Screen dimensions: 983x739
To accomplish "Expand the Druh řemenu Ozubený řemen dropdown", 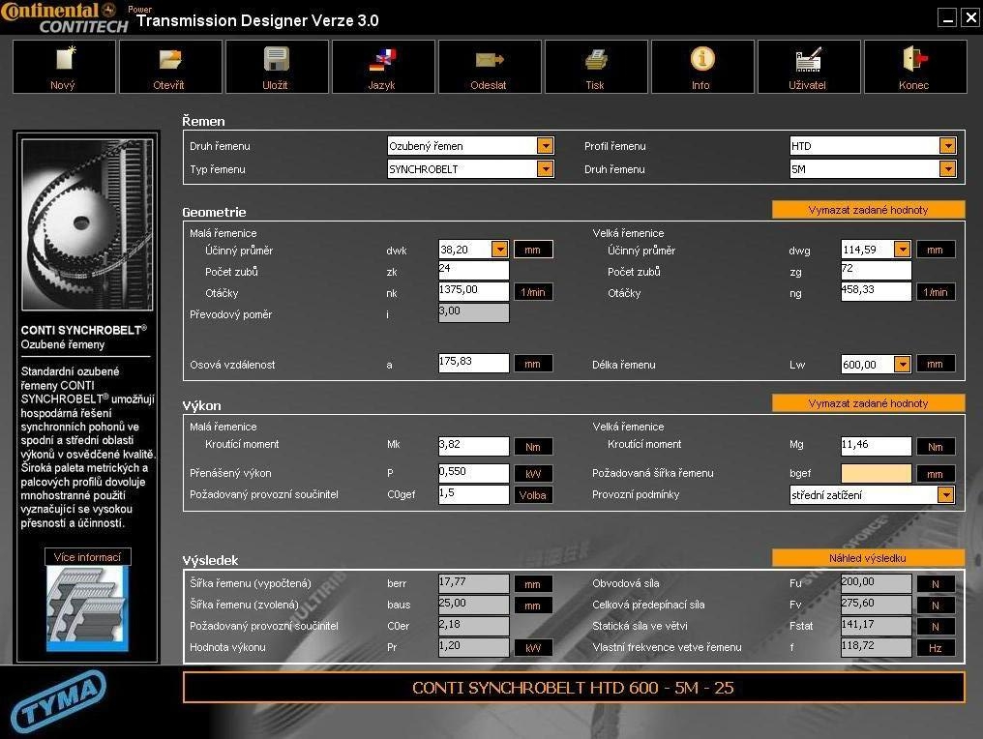I will [545, 146].
